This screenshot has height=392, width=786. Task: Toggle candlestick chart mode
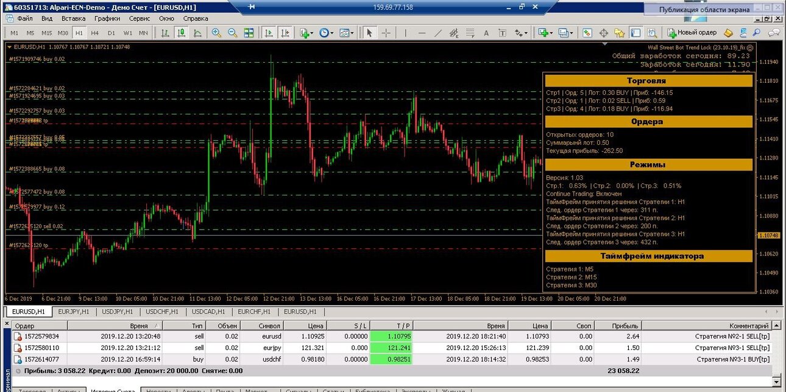point(181,33)
